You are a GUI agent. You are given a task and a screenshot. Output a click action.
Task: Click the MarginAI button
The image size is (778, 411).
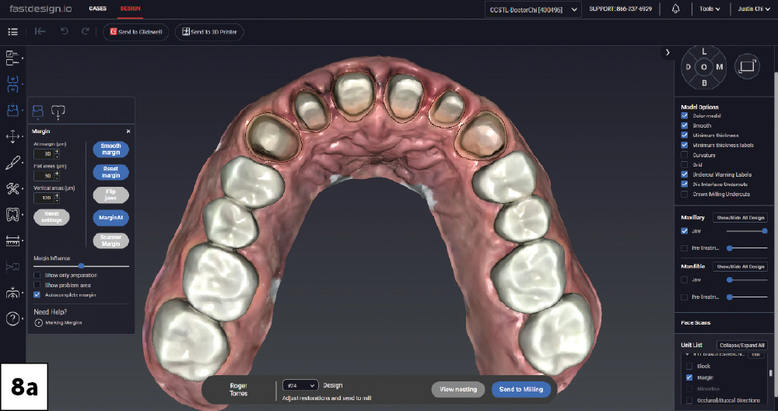[x=110, y=217]
